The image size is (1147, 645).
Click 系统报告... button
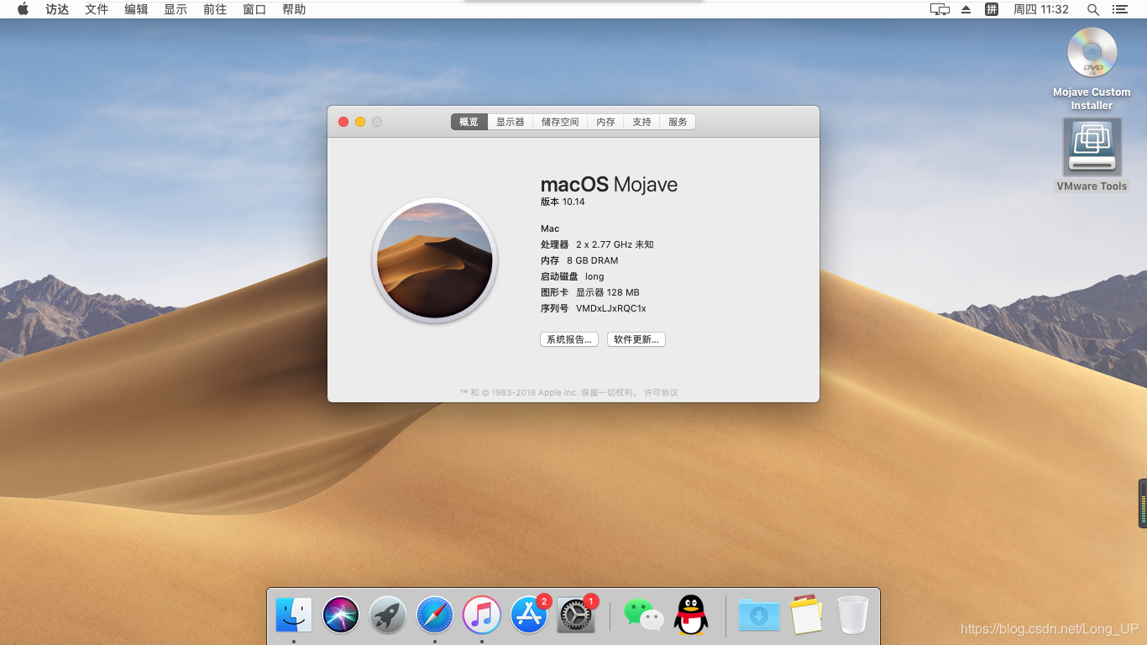coord(569,339)
